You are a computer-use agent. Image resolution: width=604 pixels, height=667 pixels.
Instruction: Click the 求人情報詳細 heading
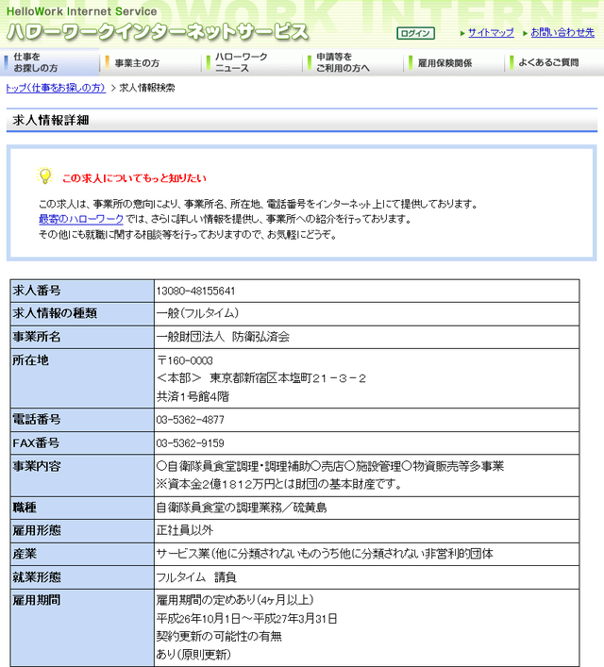click(51, 121)
